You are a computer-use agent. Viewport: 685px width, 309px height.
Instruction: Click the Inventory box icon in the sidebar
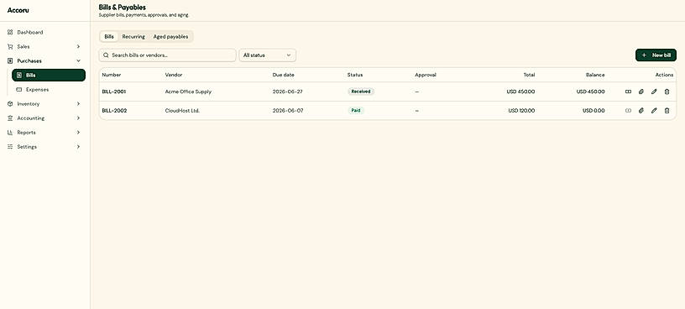point(10,104)
